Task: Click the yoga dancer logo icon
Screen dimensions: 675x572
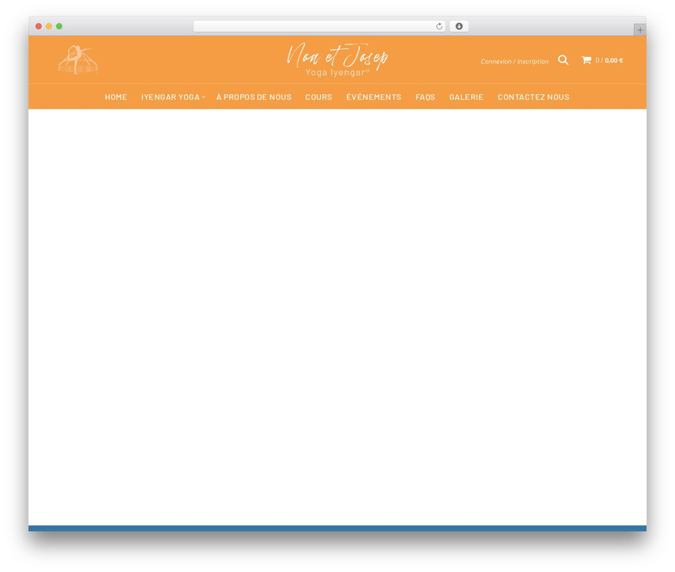Action: 78,60
